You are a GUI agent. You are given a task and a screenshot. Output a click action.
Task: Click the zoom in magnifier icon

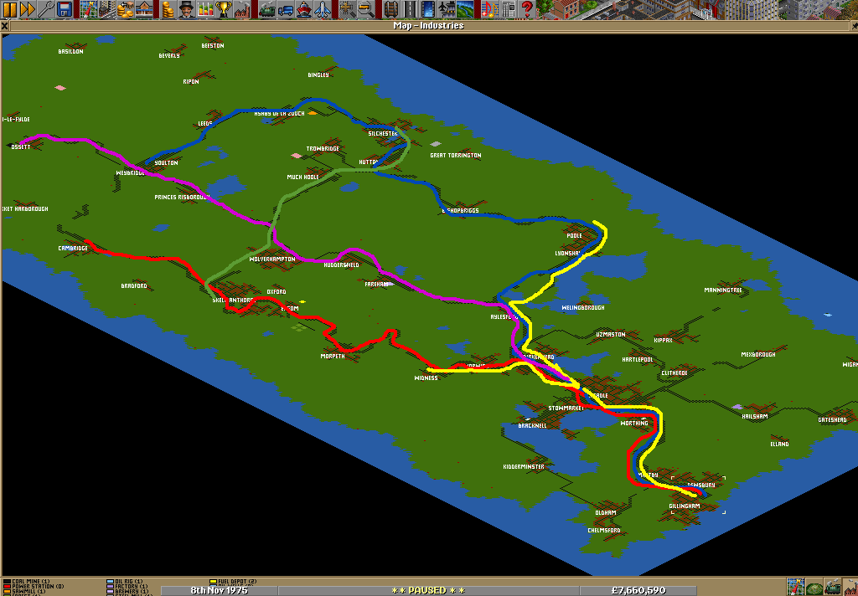(x=346, y=8)
